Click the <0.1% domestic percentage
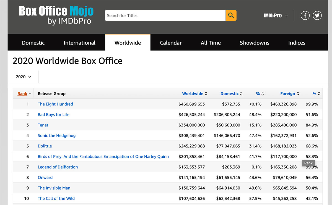The height and width of the screenshot is (205, 332). 255,104
